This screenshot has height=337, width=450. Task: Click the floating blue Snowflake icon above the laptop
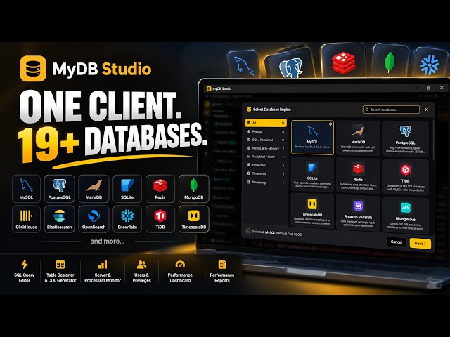(430, 65)
